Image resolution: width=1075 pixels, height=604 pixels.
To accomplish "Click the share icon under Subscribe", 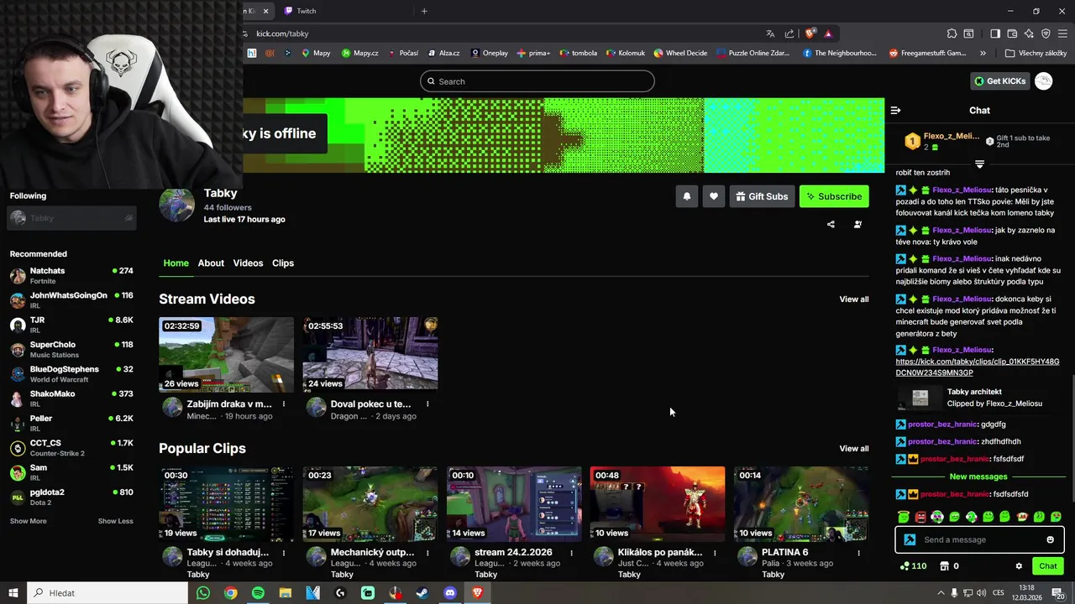I will (831, 224).
